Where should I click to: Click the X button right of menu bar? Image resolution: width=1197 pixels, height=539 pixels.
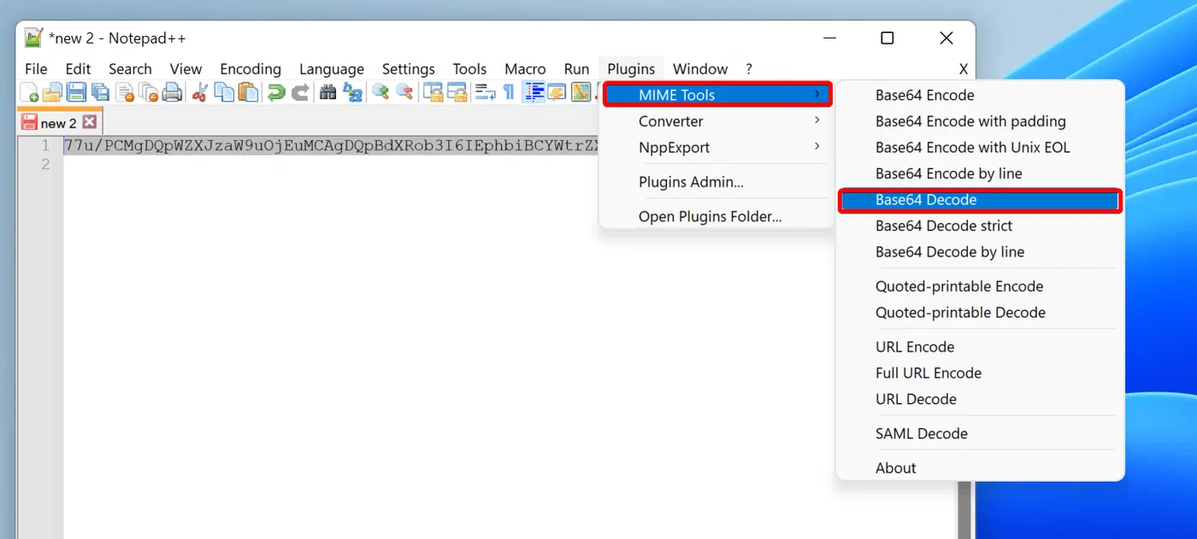[964, 69]
